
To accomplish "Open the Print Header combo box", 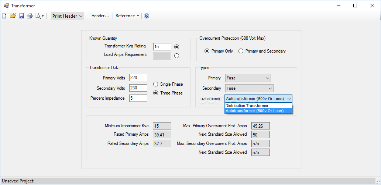I will coord(68,16).
